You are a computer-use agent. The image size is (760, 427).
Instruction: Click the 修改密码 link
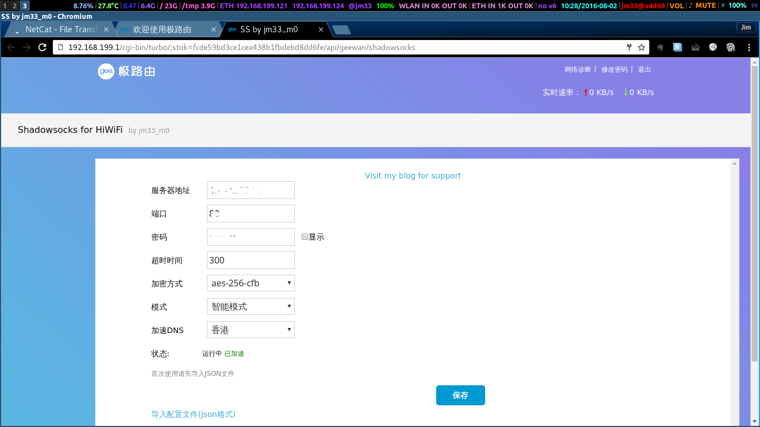614,69
